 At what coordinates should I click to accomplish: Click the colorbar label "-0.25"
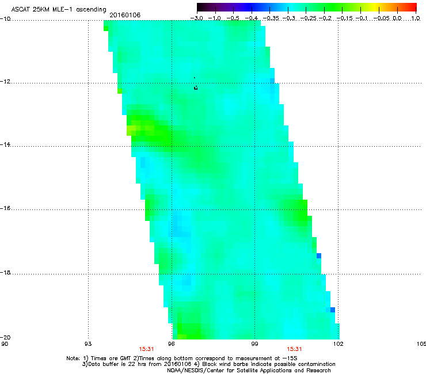pyautogui.click(x=307, y=18)
